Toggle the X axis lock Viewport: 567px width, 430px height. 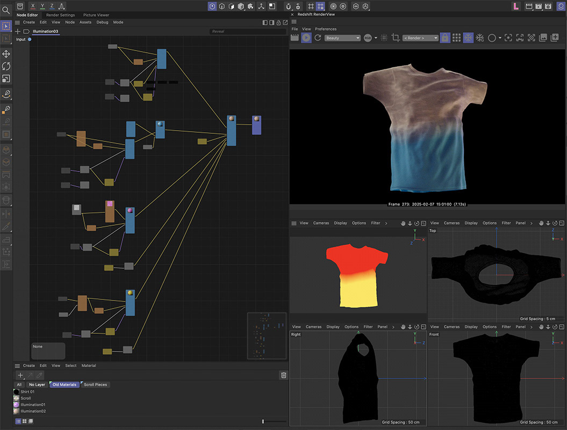(x=33, y=6)
